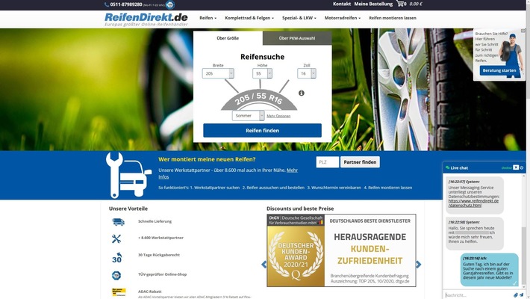This screenshot has width=530, height=299.
Task: Click the Mehr Optionen link
Action: (278, 116)
